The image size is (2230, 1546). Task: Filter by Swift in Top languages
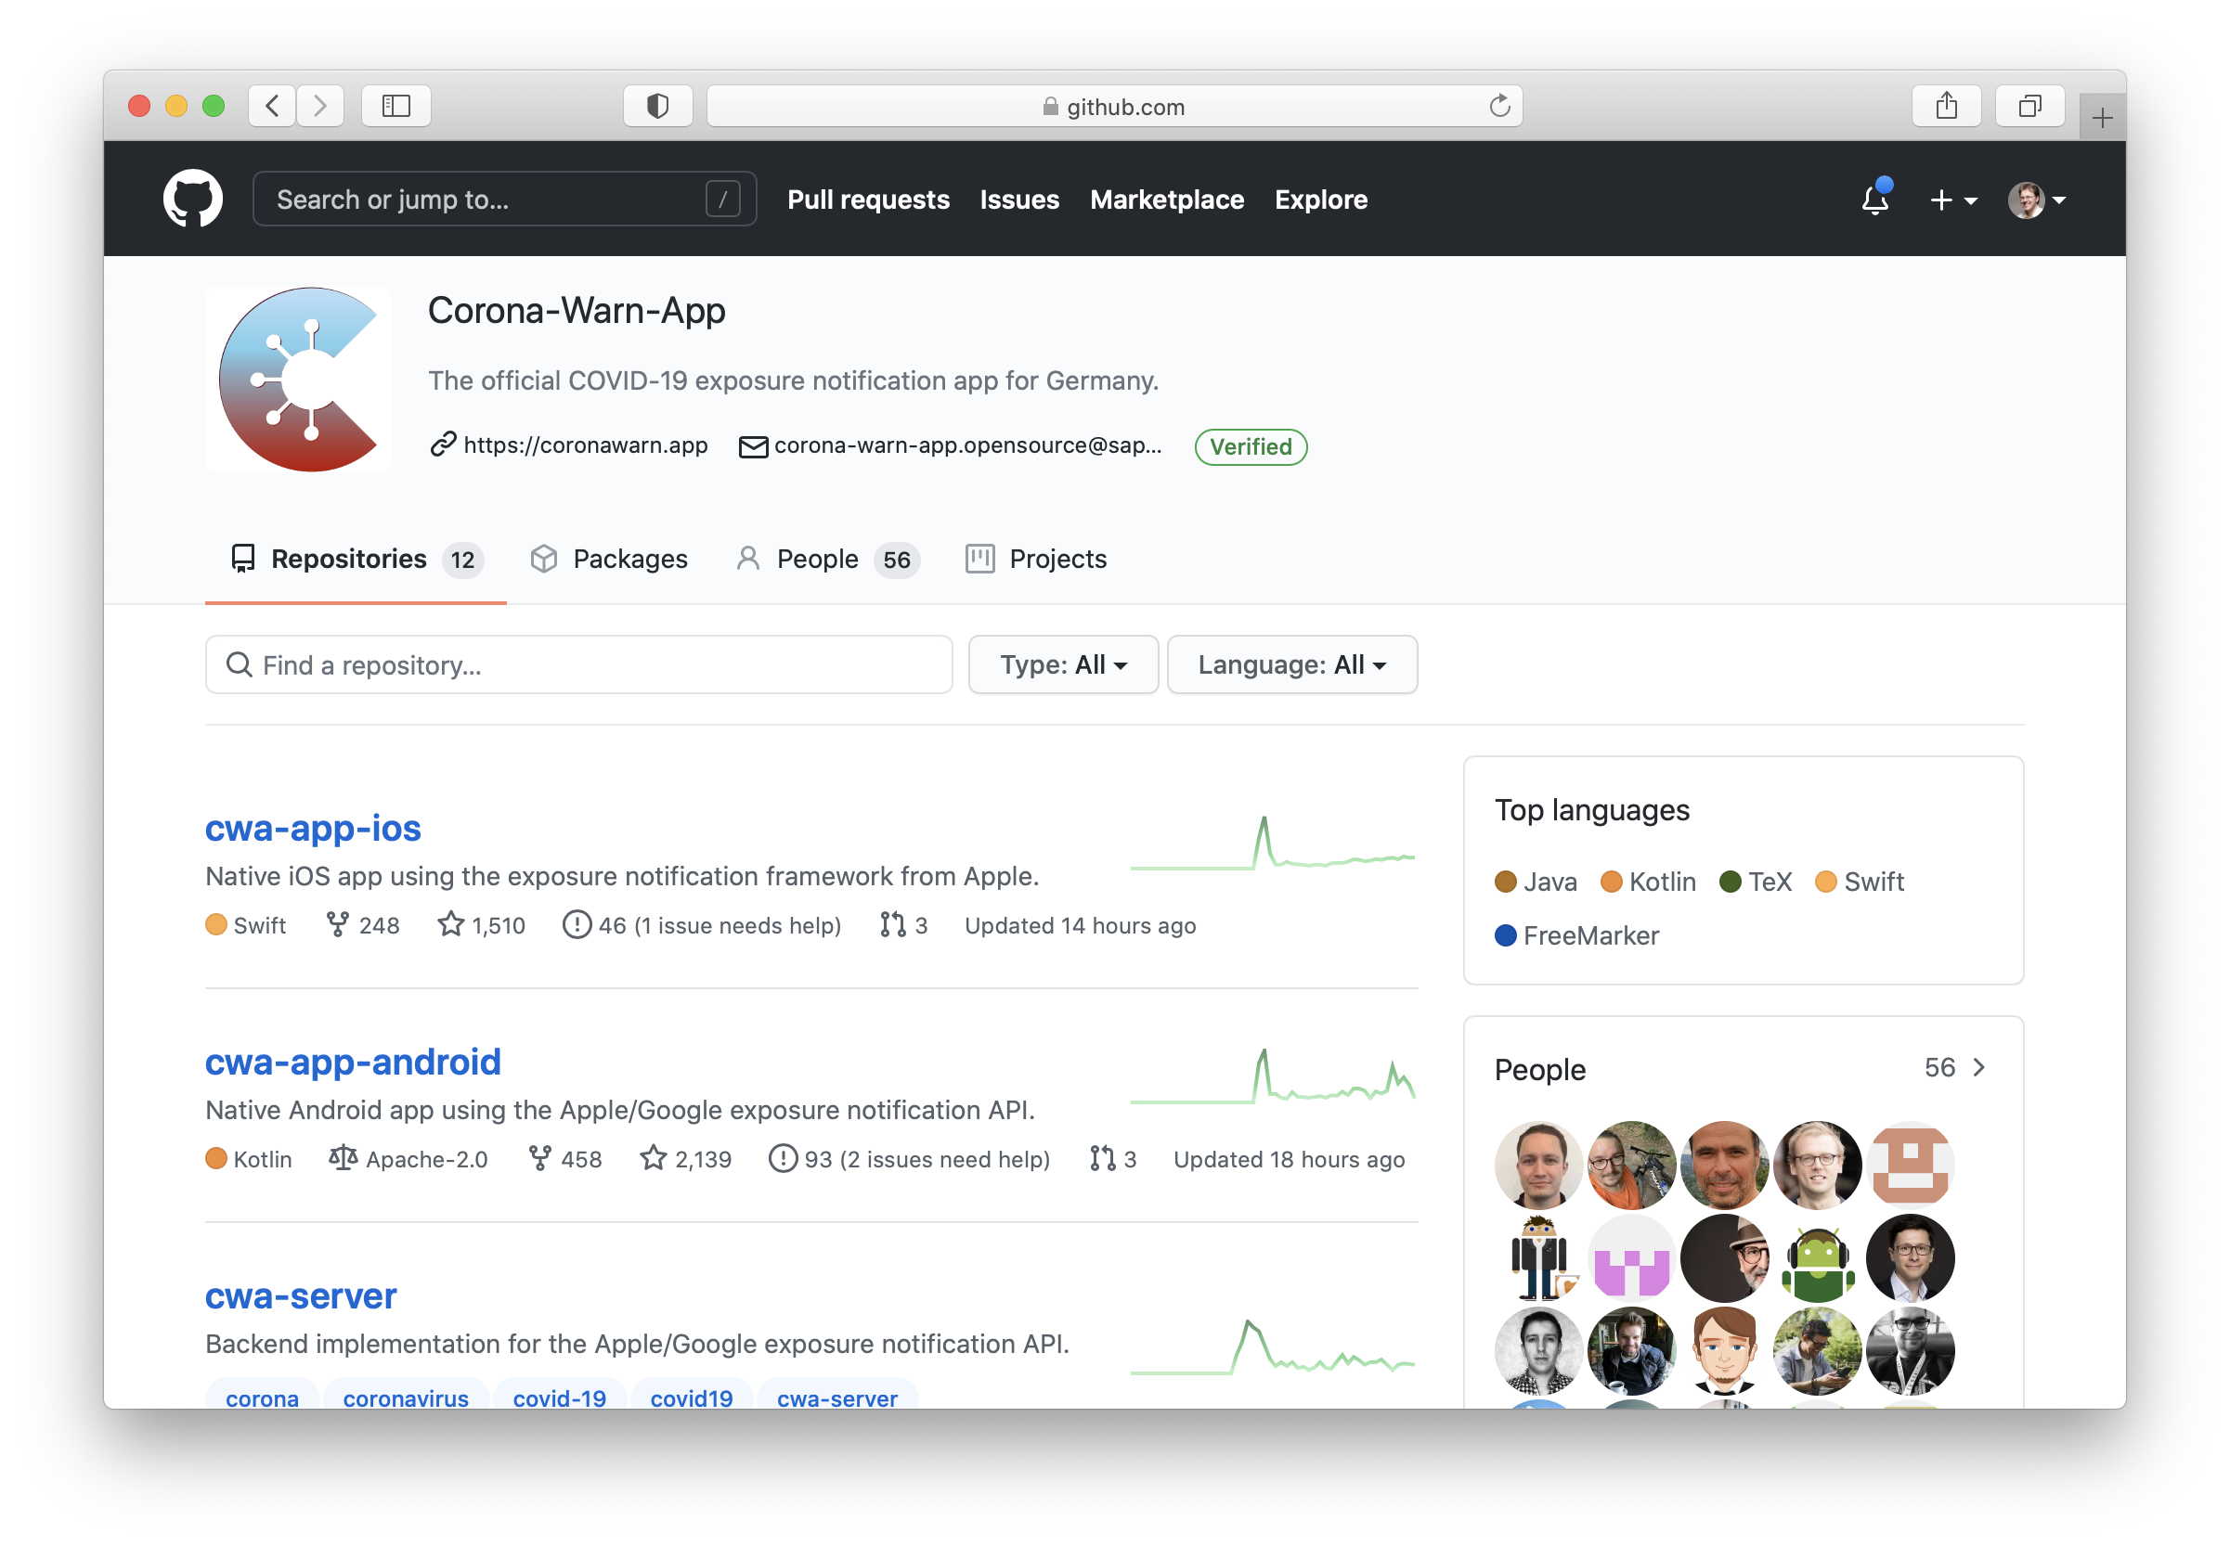click(1860, 882)
